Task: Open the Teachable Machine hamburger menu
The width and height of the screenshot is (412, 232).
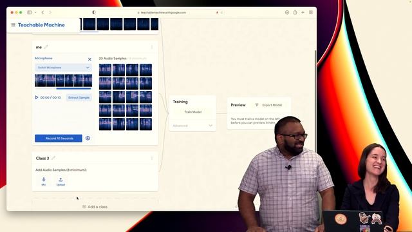Action: point(13,25)
